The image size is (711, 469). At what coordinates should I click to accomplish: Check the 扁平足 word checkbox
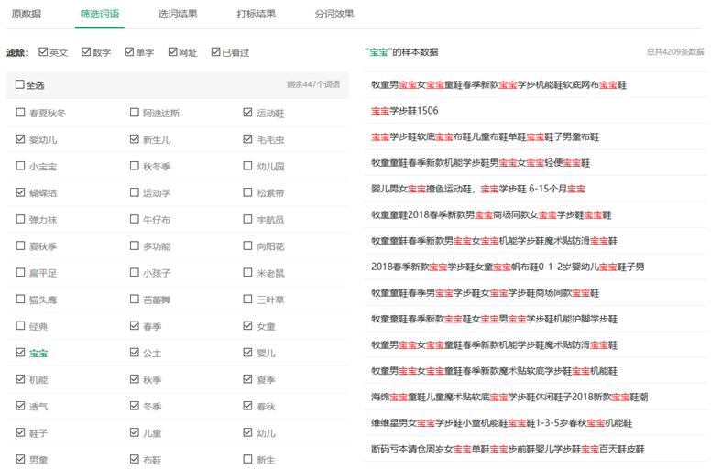[x=20, y=272]
